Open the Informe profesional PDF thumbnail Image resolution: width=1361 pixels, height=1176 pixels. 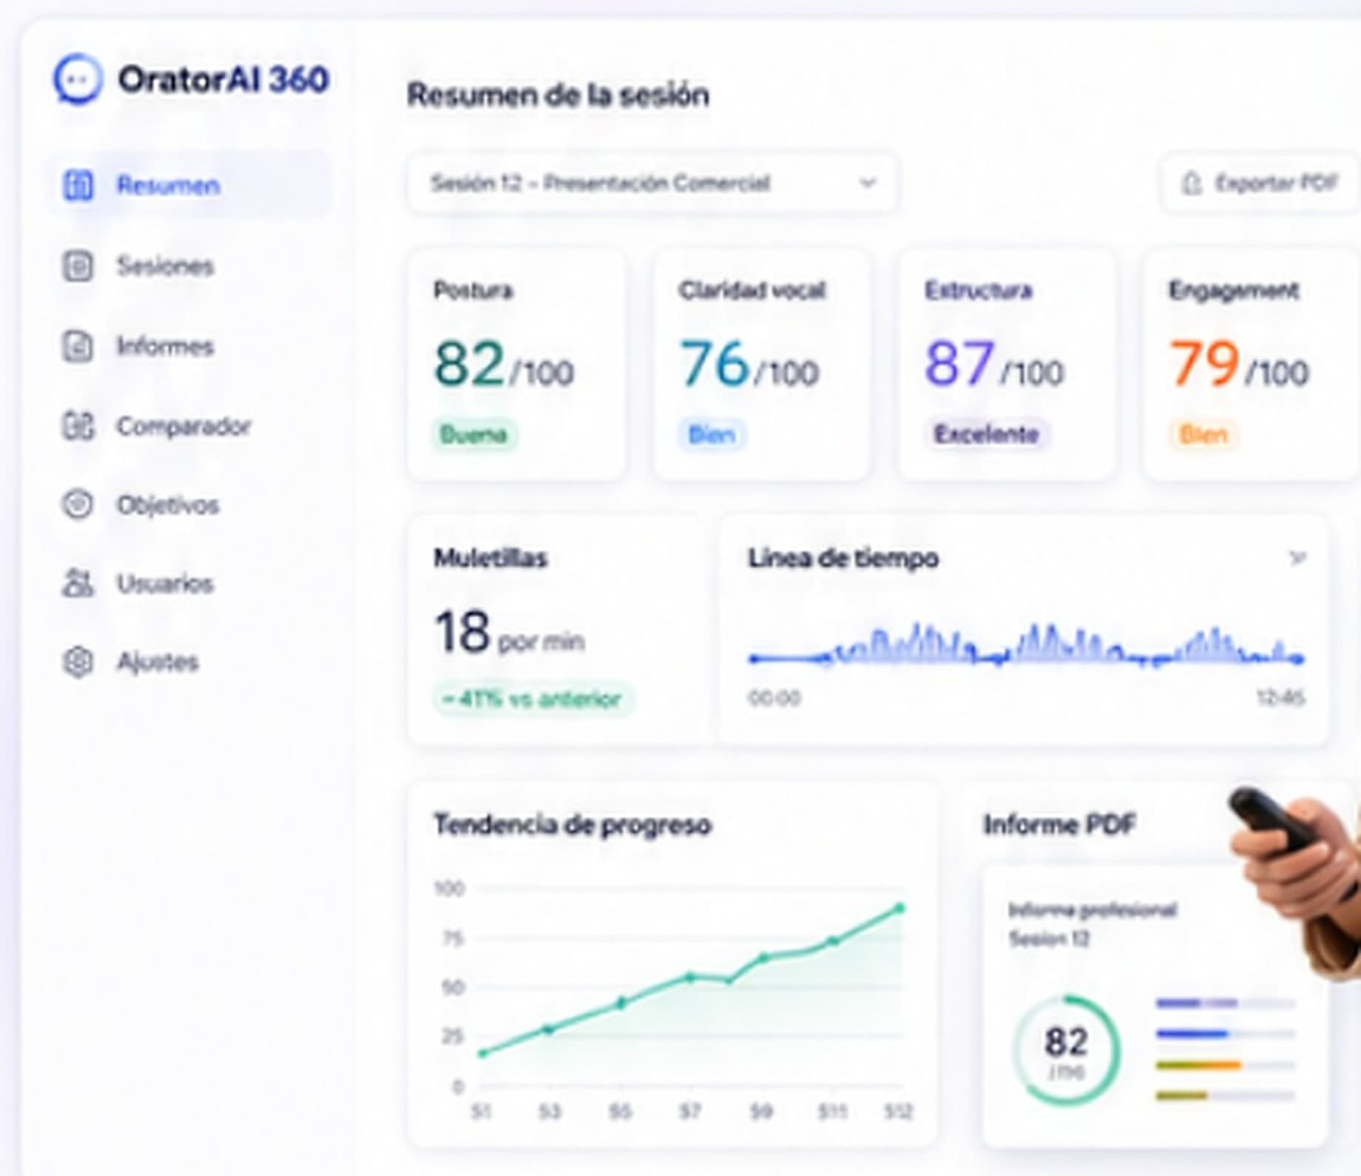pos(1154,1006)
